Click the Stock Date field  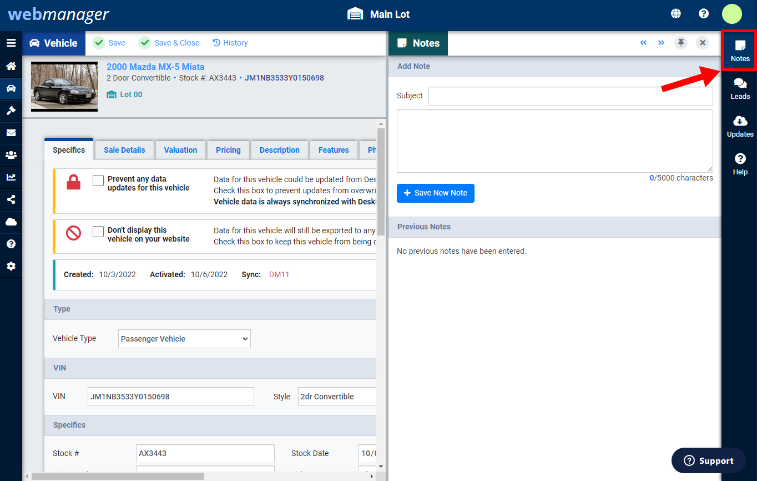(367, 453)
